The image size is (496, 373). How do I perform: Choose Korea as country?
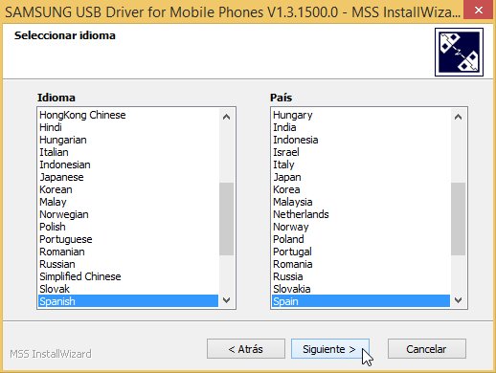pyautogui.click(x=361, y=189)
